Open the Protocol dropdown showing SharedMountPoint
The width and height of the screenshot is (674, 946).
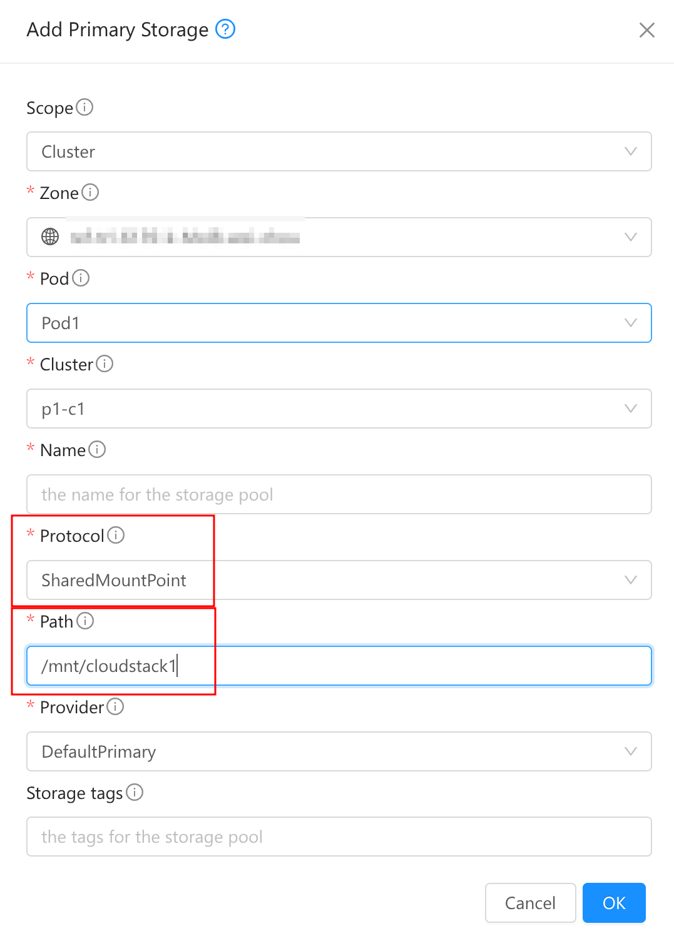[630, 580]
